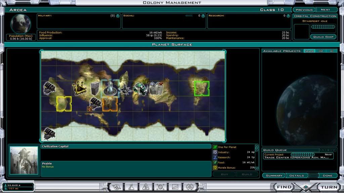Remove the current item from the build queue
The image size is (344, 193).
click(x=328, y=150)
